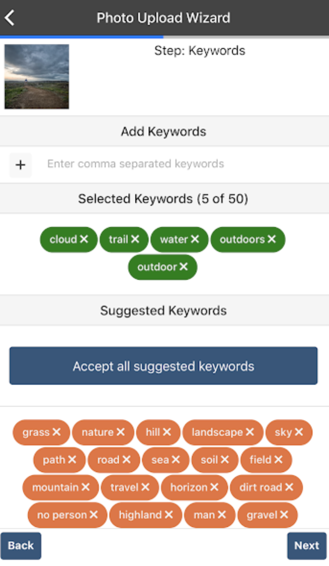Go to the Next step
The image size is (329, 566).
coord(307,545)
